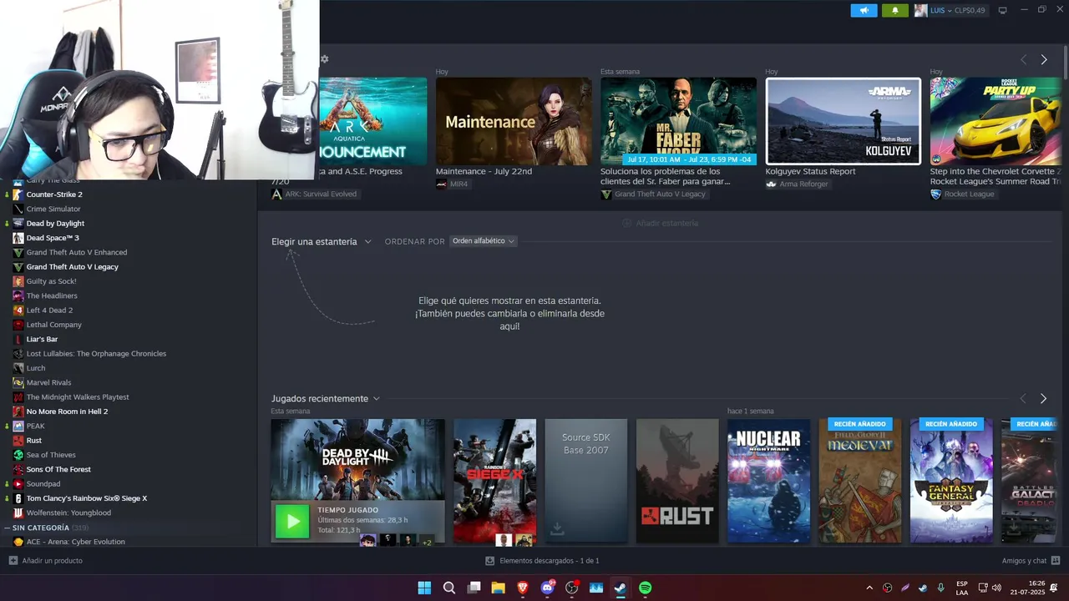Image resolution: width=1069 pixels, height=601 pixels.
Task: Select Grand Theft Auto V Legacy list entry
Action: pos(73,267)
